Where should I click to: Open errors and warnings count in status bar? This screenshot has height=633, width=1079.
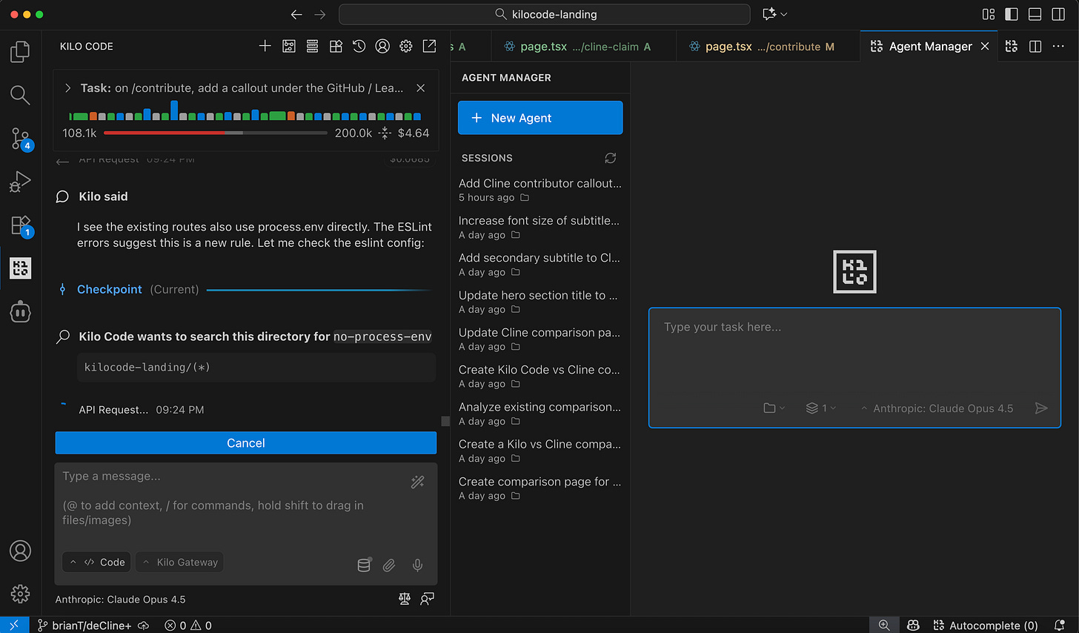click(x=187, y=625)
